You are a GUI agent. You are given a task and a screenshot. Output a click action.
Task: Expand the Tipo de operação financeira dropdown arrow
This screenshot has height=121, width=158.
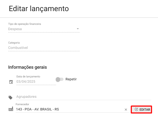(x=78, y=29)
